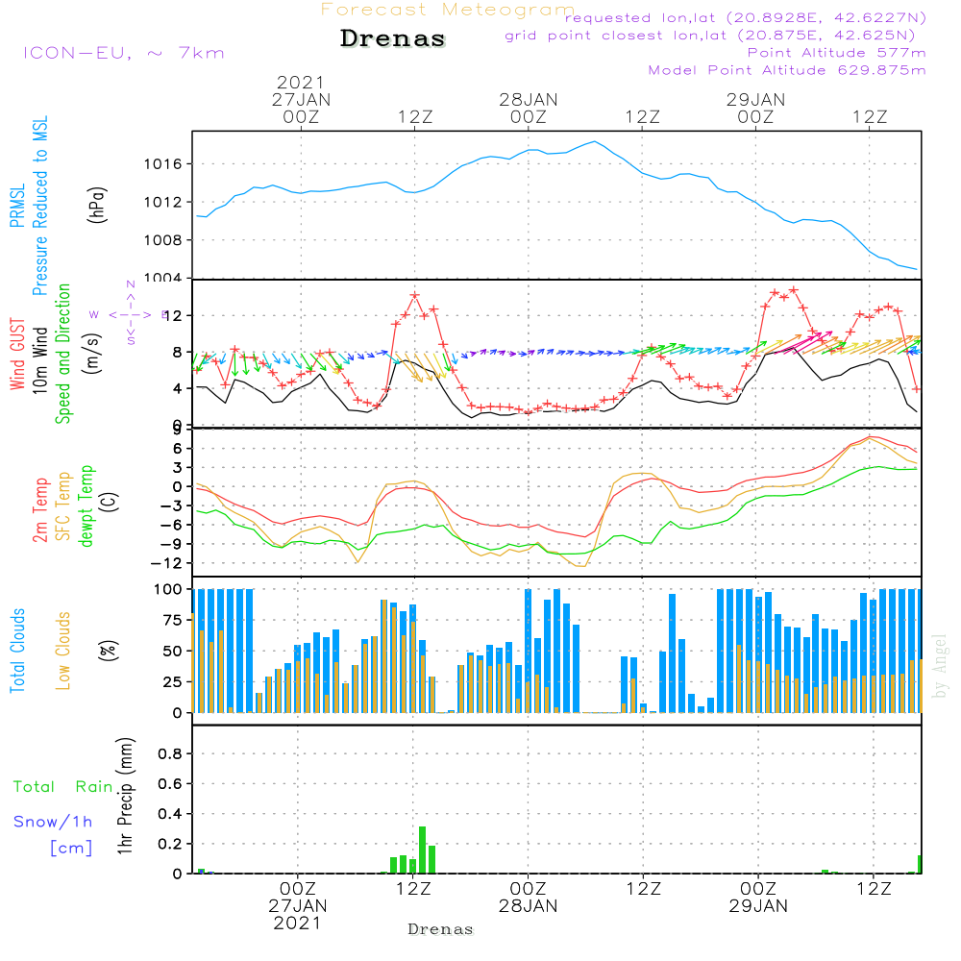Click the blue 'Snow/1h' legend label
The height and width of the screenshot is (961, 961).
[53, 822]
